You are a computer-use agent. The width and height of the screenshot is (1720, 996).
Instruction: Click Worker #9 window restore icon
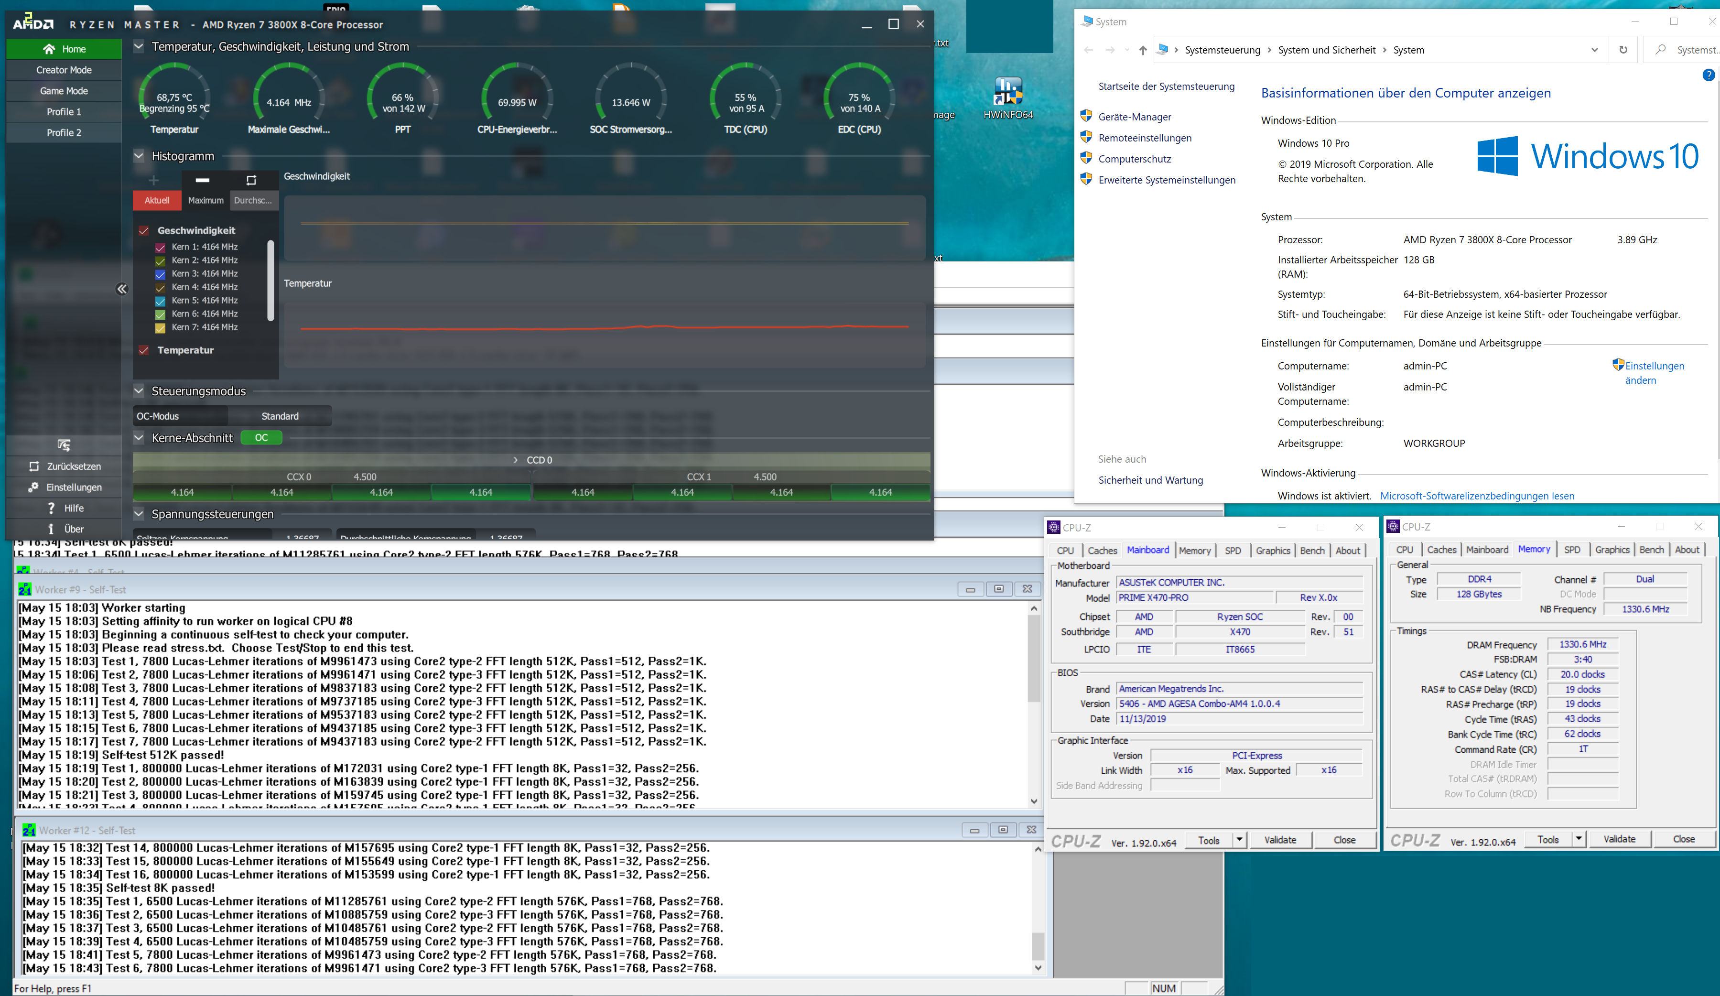coord(998,588)
